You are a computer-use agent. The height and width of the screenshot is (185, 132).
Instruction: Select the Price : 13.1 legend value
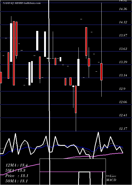pyautogui.click(x=17, y=176)
